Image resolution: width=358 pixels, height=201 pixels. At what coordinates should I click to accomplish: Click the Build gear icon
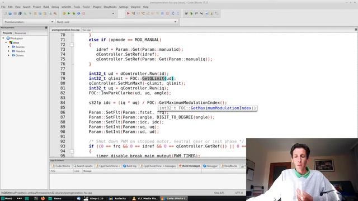64,13
